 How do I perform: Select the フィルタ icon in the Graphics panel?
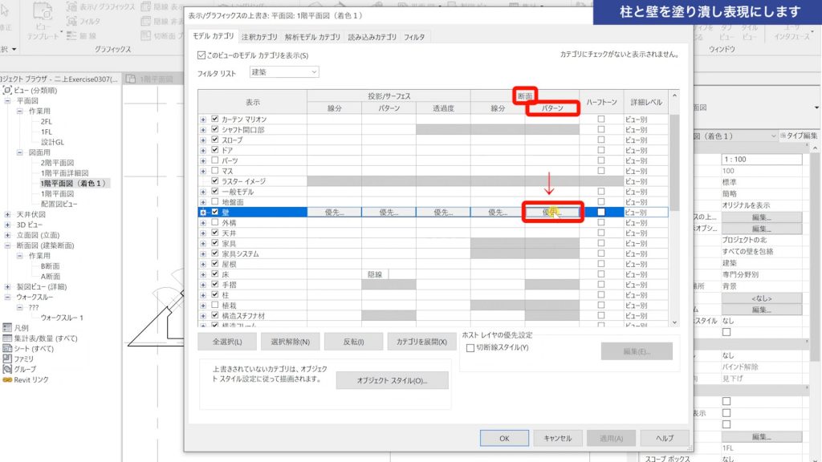(x=71, y=19)
